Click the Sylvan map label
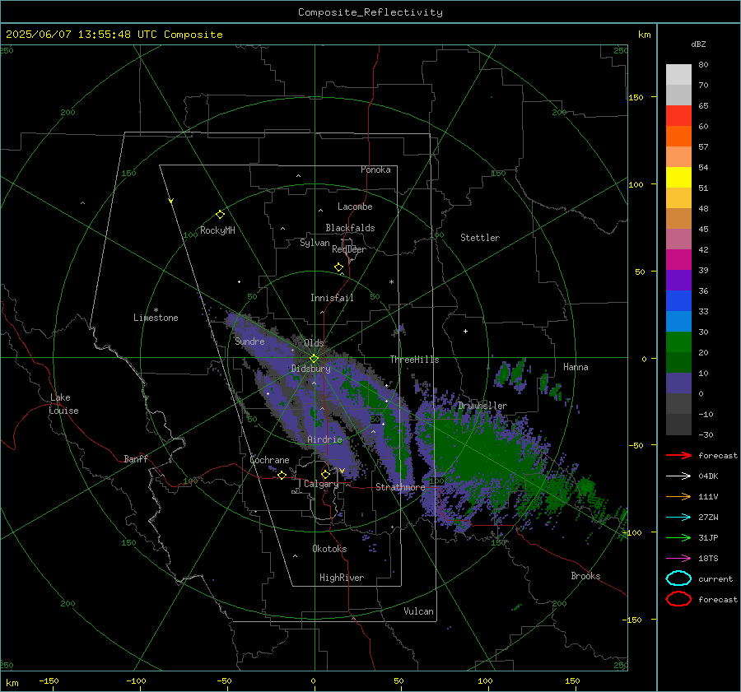The image size is (741, 692). 315,243
